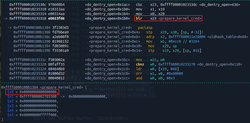This screenshot has height=123, width=250.
Task: Click the ioctl_set_buffer code line in background
Action: pyautogui.click(x=79, y=118)
